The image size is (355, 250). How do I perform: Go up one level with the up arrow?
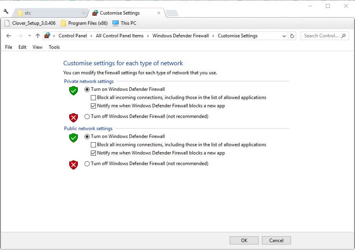point(38,36)
